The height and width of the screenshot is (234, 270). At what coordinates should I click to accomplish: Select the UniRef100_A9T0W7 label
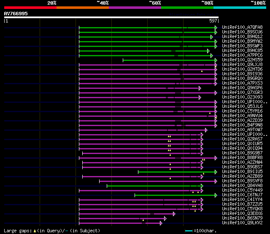[242, 130]
